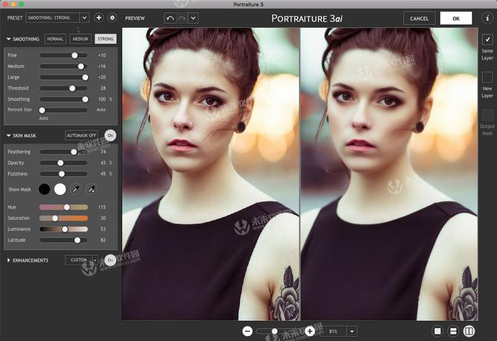
Task: Click the right smoothed preview image
Action: point(389,174)
